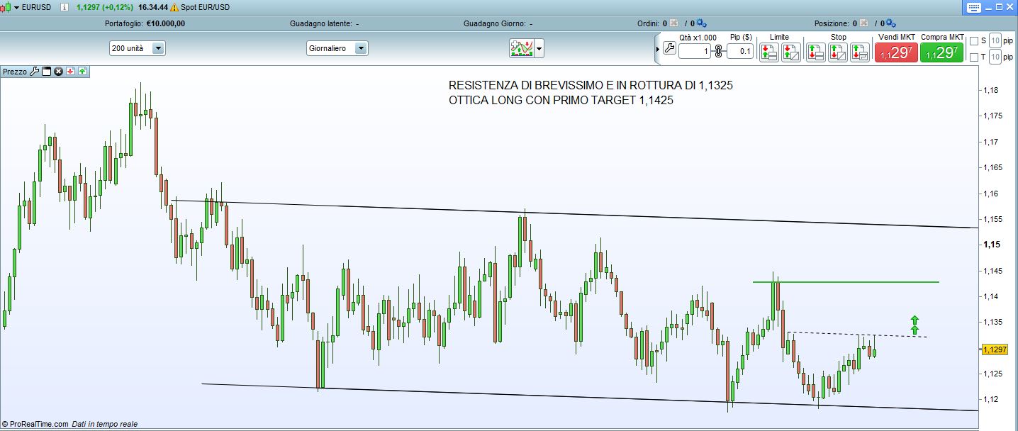
Task: Open Posizione gear settings icon
Action: tap(890, 23)
